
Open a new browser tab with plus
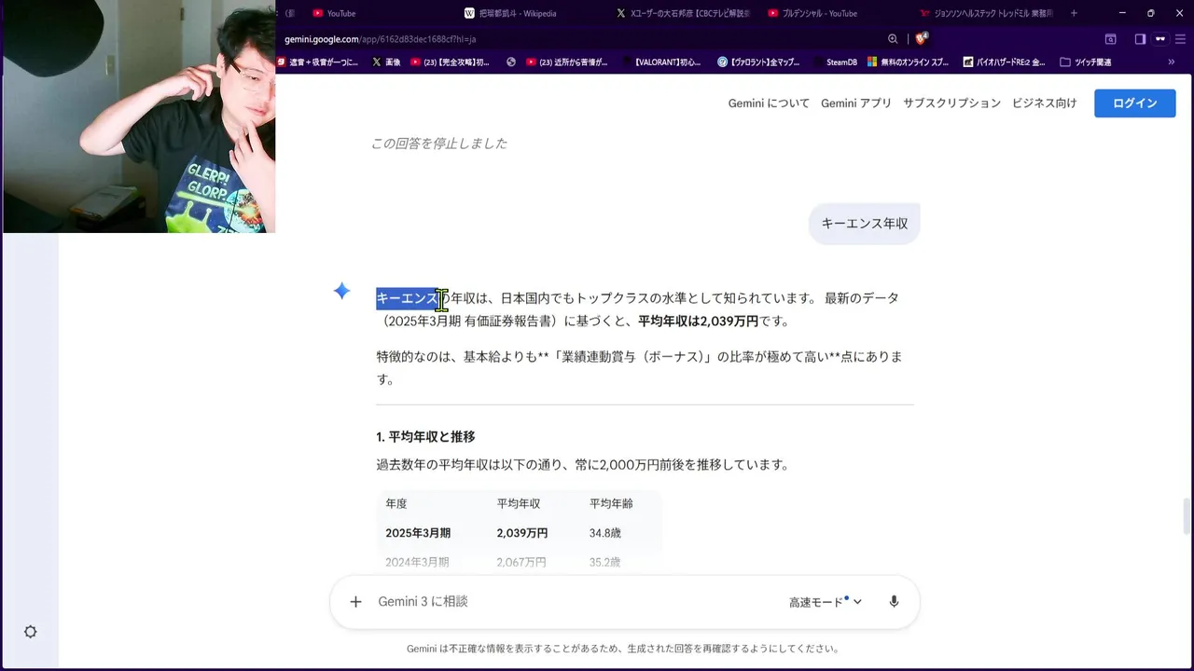click(1074, 13)
